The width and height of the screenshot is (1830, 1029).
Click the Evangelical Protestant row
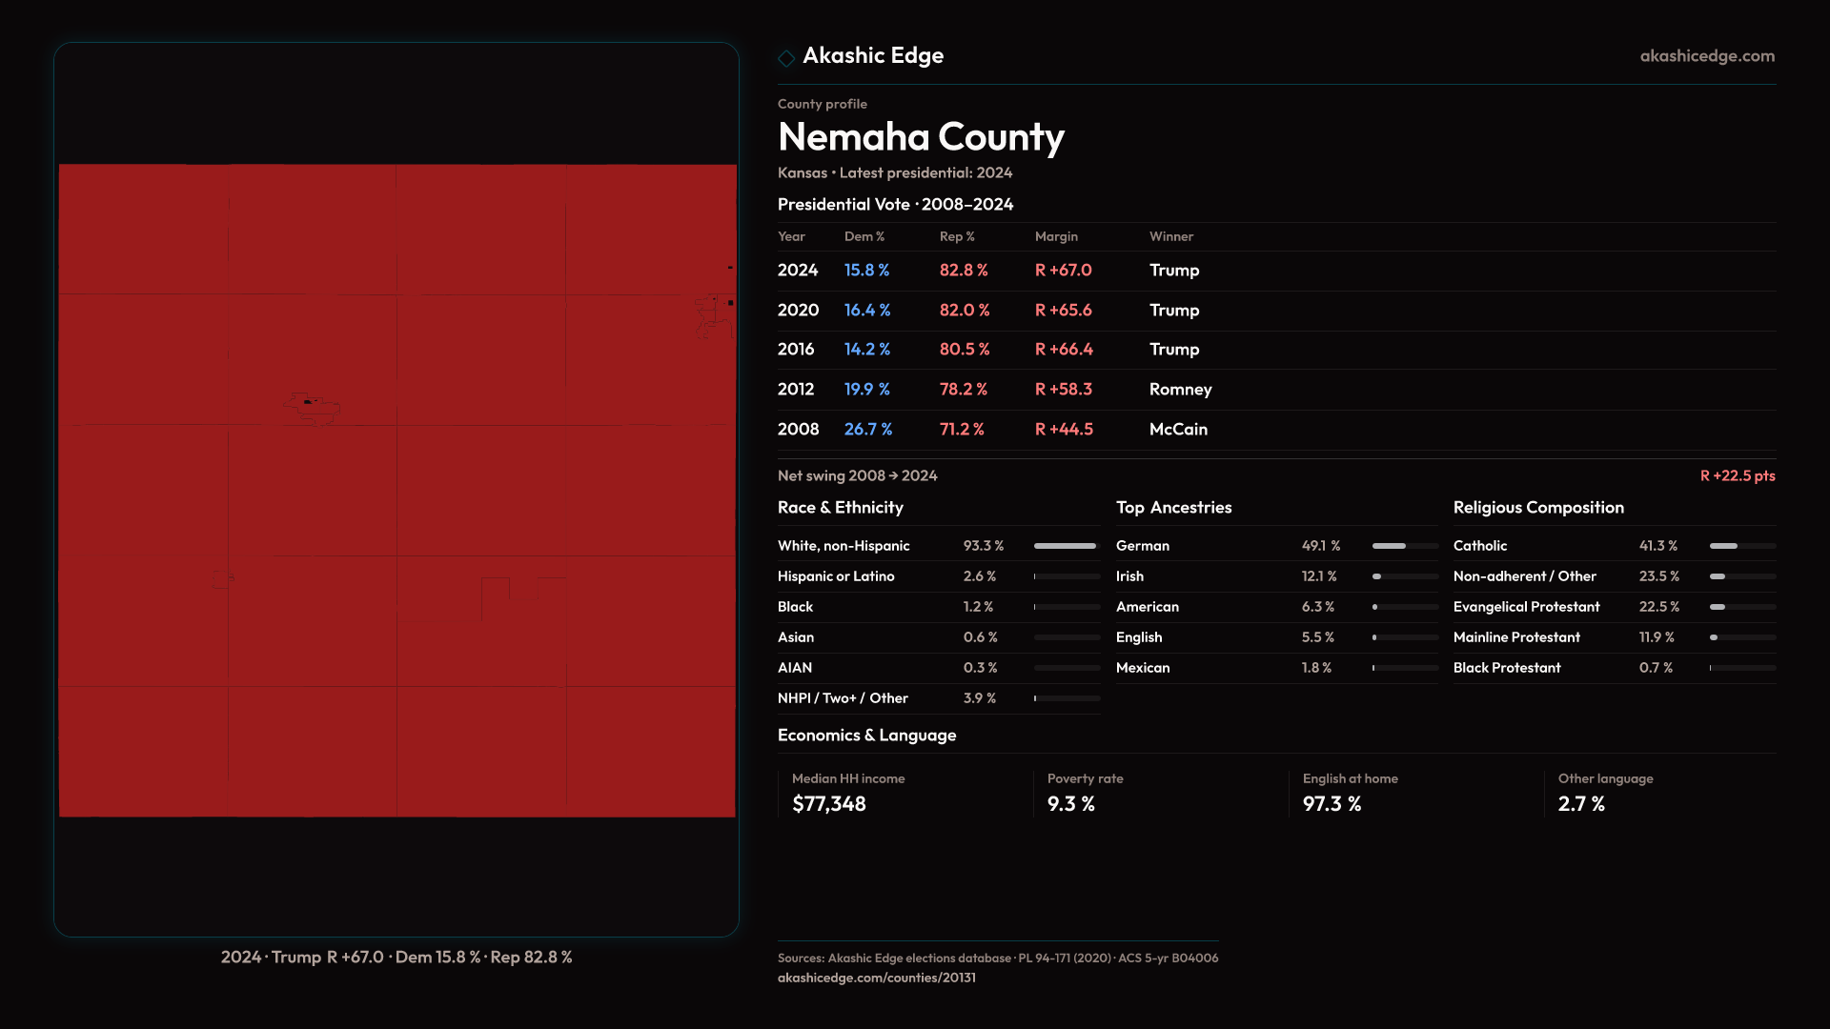[1526, 607]
